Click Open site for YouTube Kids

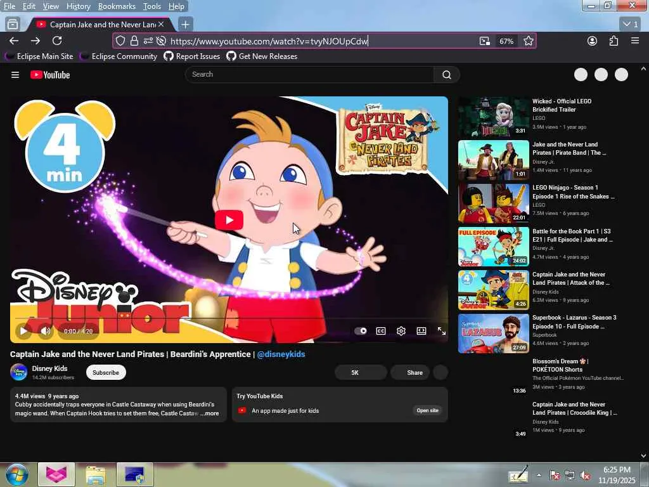[428, 410]
